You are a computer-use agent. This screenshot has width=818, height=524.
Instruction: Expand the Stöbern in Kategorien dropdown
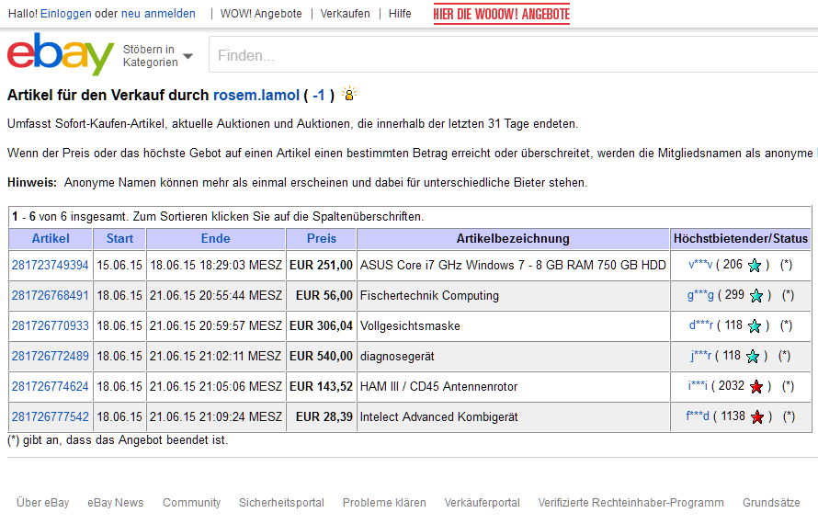point(158,56)
